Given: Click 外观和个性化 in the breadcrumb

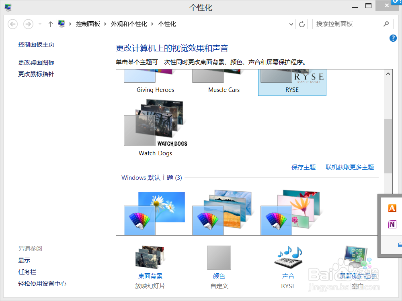Looking at the screenshot, I should [x=129, y=24].
